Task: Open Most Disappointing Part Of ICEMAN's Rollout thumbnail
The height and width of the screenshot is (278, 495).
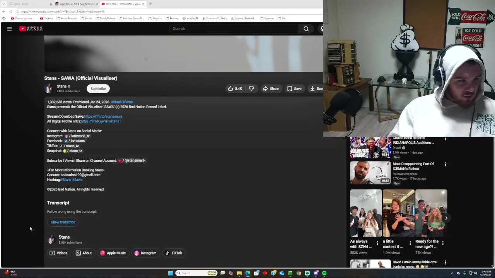Action: pos(370,173)
